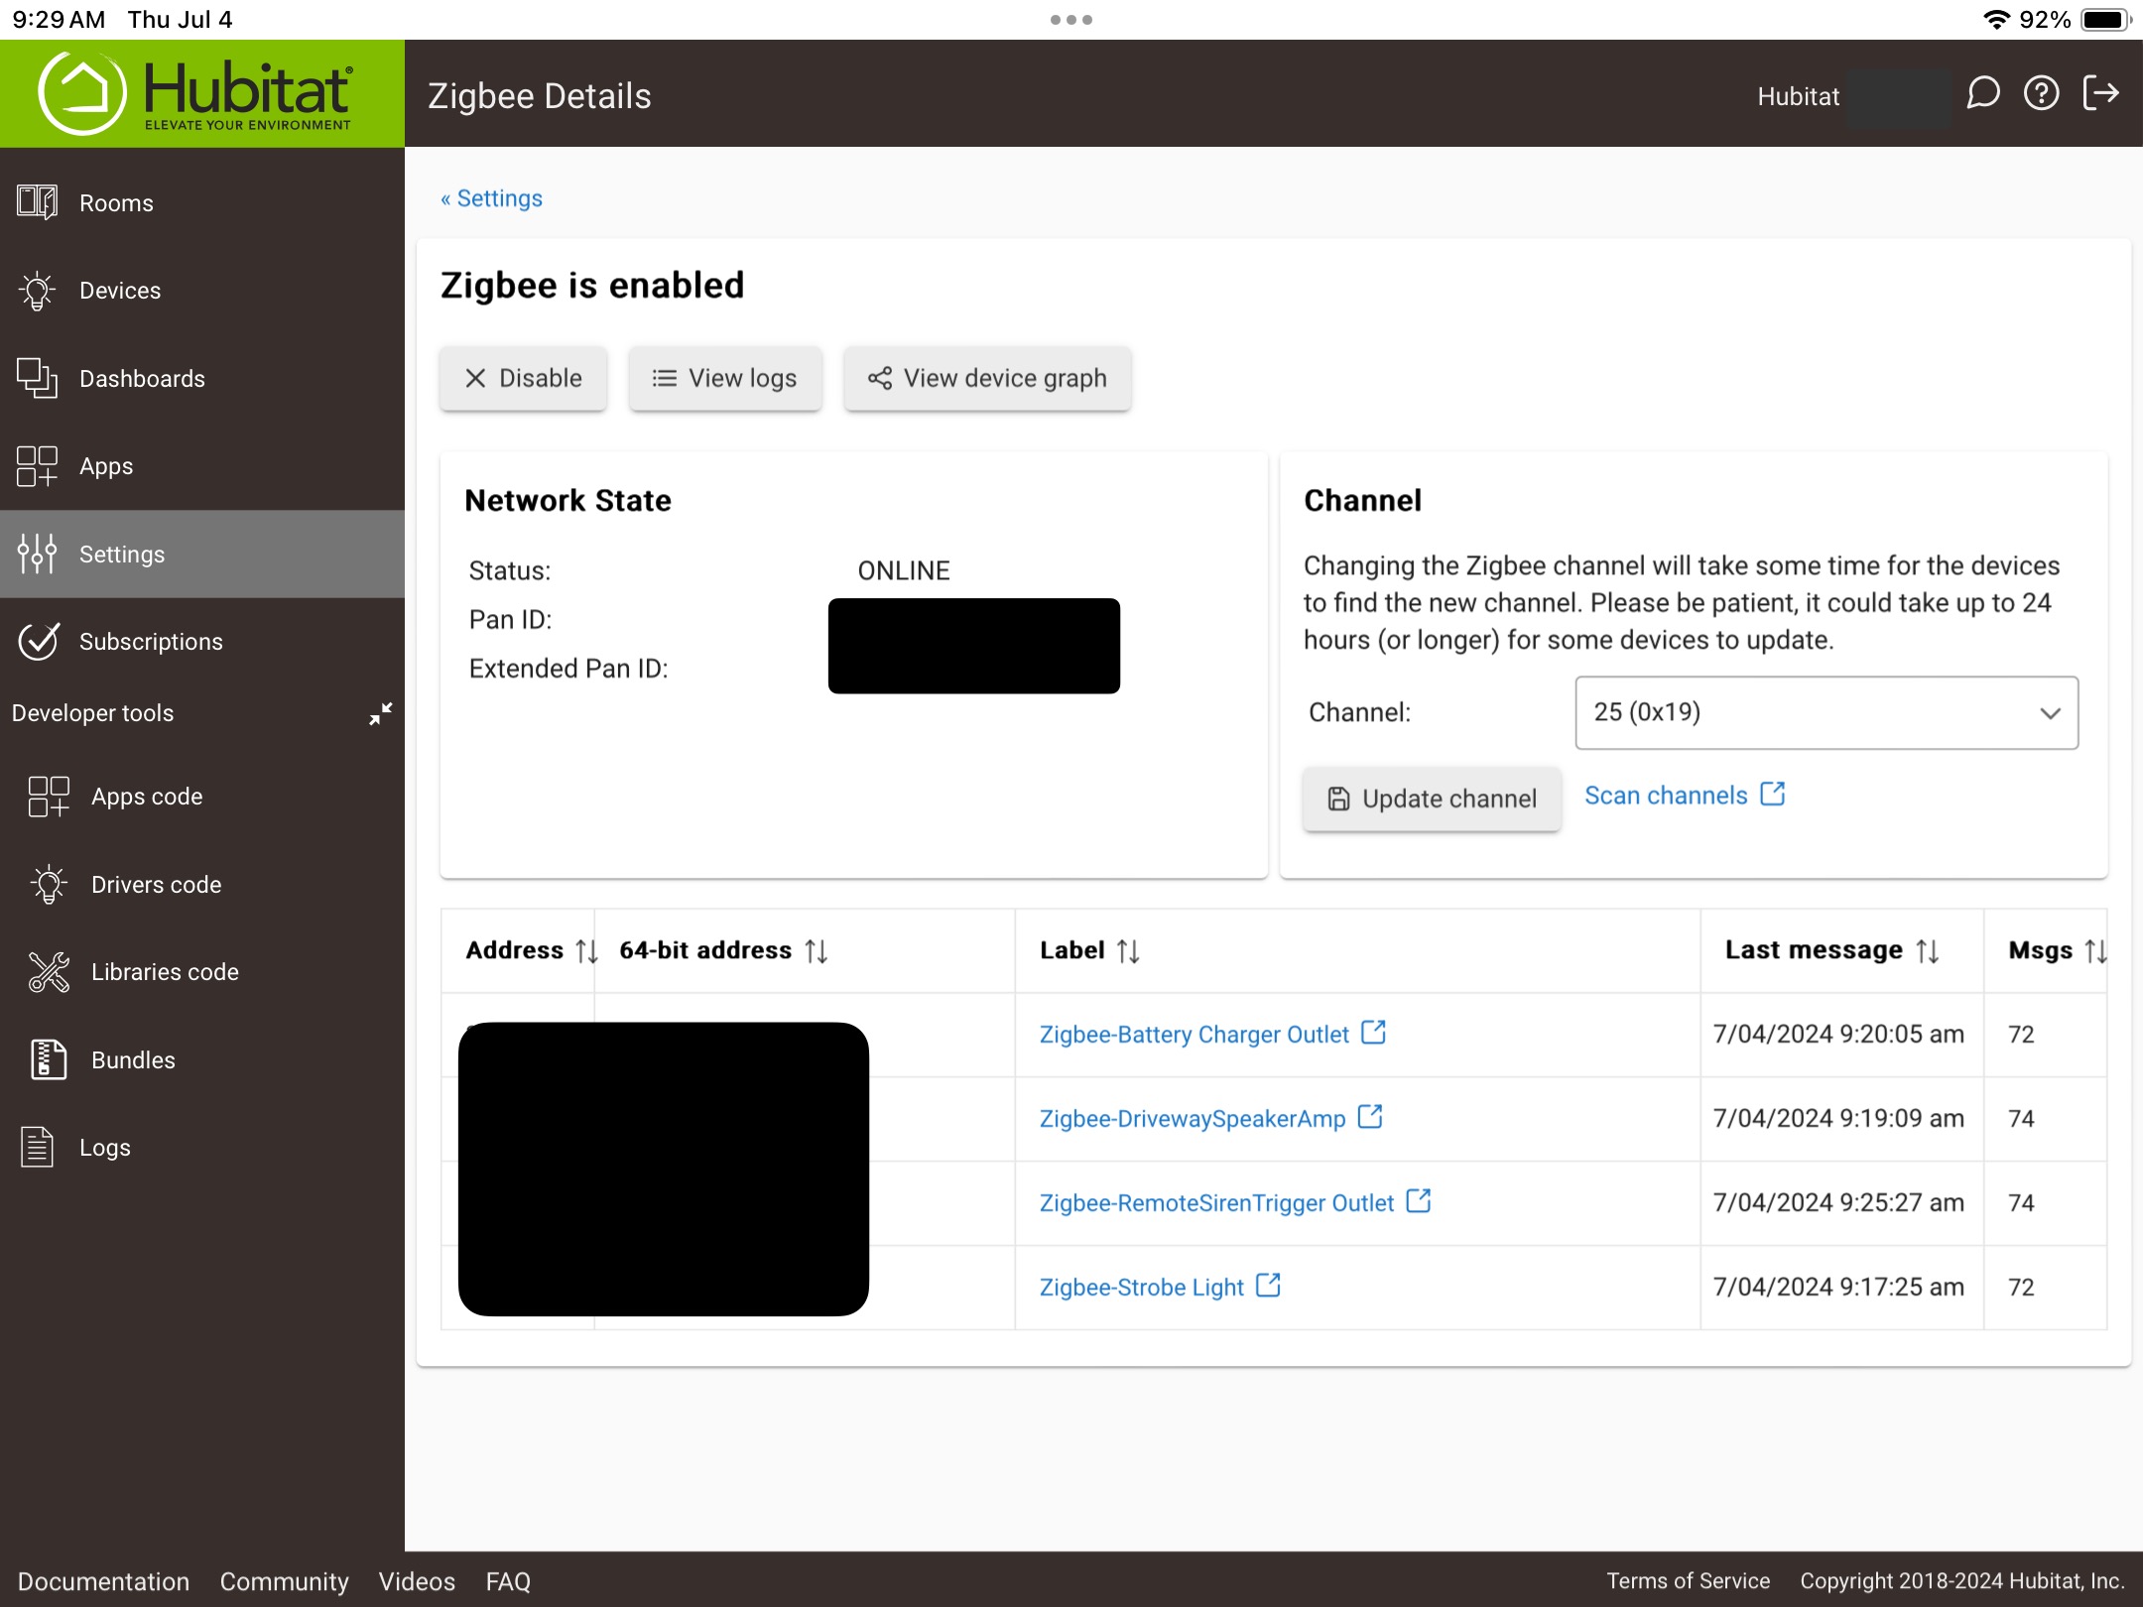
Task: Go back via the « Settings breadcrumb
Action: click(491, 198)
